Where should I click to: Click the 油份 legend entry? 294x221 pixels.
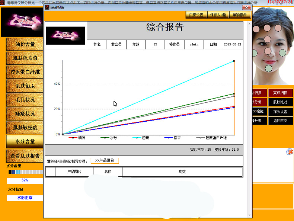(77, 138)
